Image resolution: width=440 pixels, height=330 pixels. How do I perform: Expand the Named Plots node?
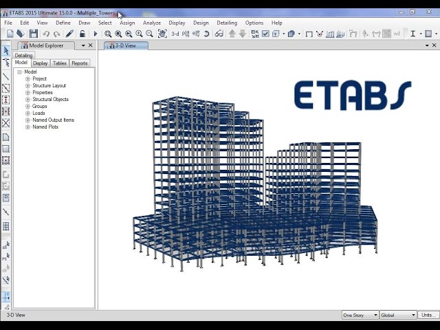27,126
